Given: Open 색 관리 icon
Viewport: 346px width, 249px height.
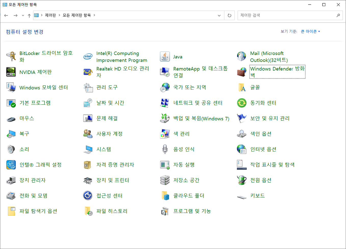Looking at the screenshot, I should click(x=165, y=134).
